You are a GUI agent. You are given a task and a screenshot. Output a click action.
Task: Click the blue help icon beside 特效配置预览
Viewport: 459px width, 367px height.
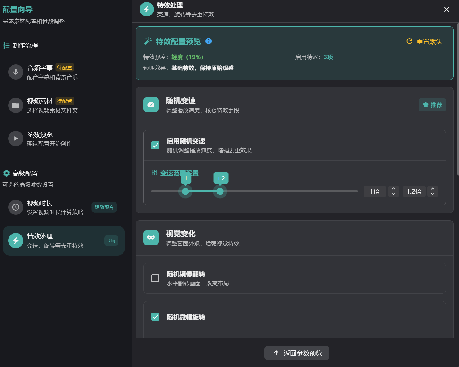(209, 41)
